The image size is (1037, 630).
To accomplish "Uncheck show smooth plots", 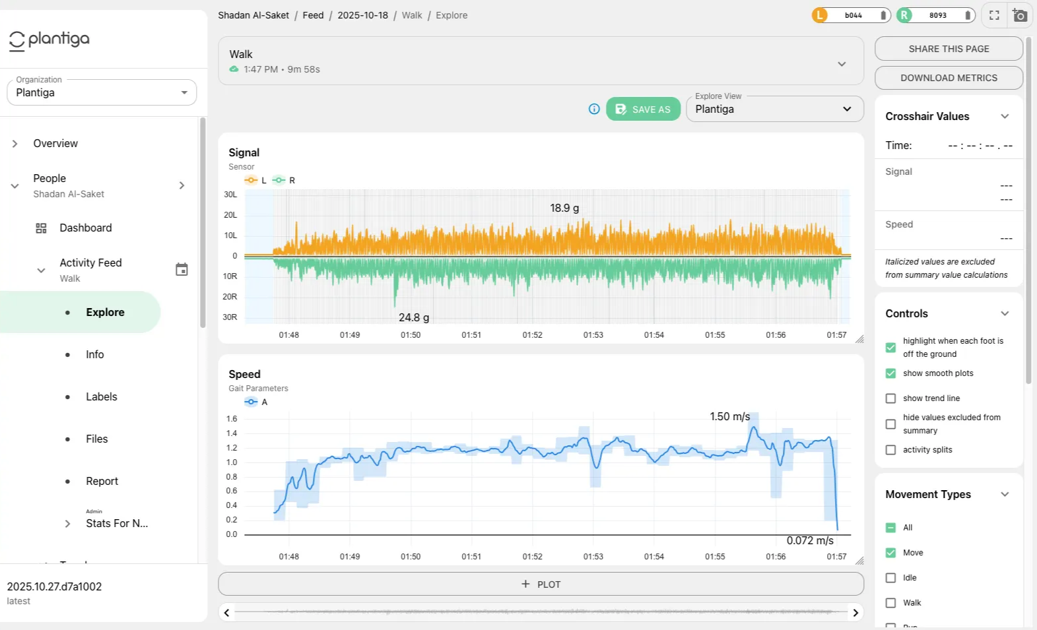I will coord(890,373).
